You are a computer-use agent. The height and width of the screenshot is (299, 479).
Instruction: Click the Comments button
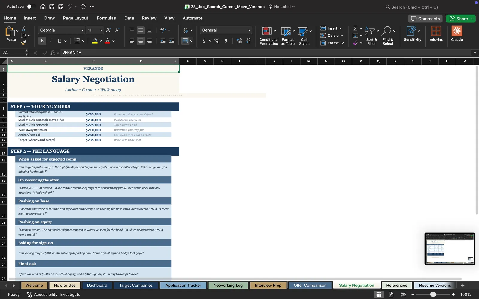pos(425,19)
